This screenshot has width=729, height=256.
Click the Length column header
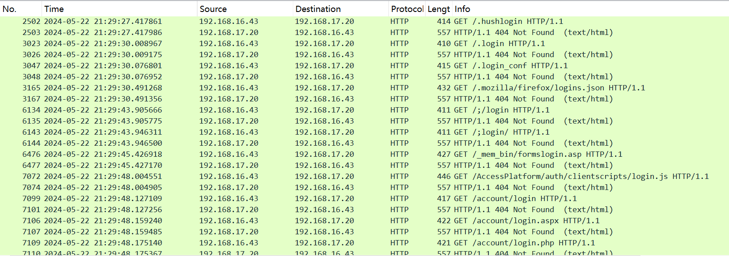tap(438, 9)
